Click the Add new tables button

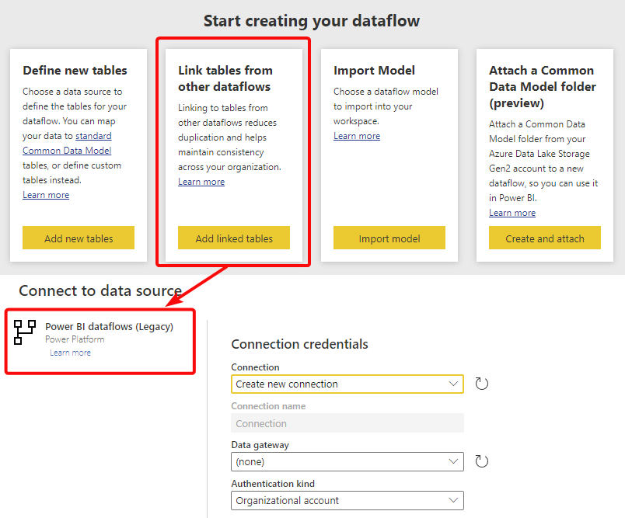[x=79, y=238]
